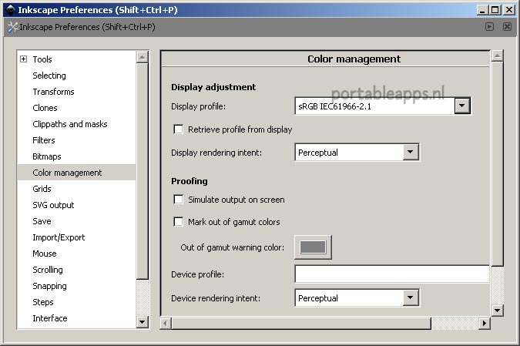This screenshot has width=520, height=346.
Task: Select the Bitmaps category
Action: coord(46,156)
